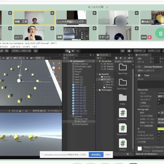This screenshot has height=164, width=164.
Task: Select the Win Text object in hierarchy
Action: coord(82,121)
